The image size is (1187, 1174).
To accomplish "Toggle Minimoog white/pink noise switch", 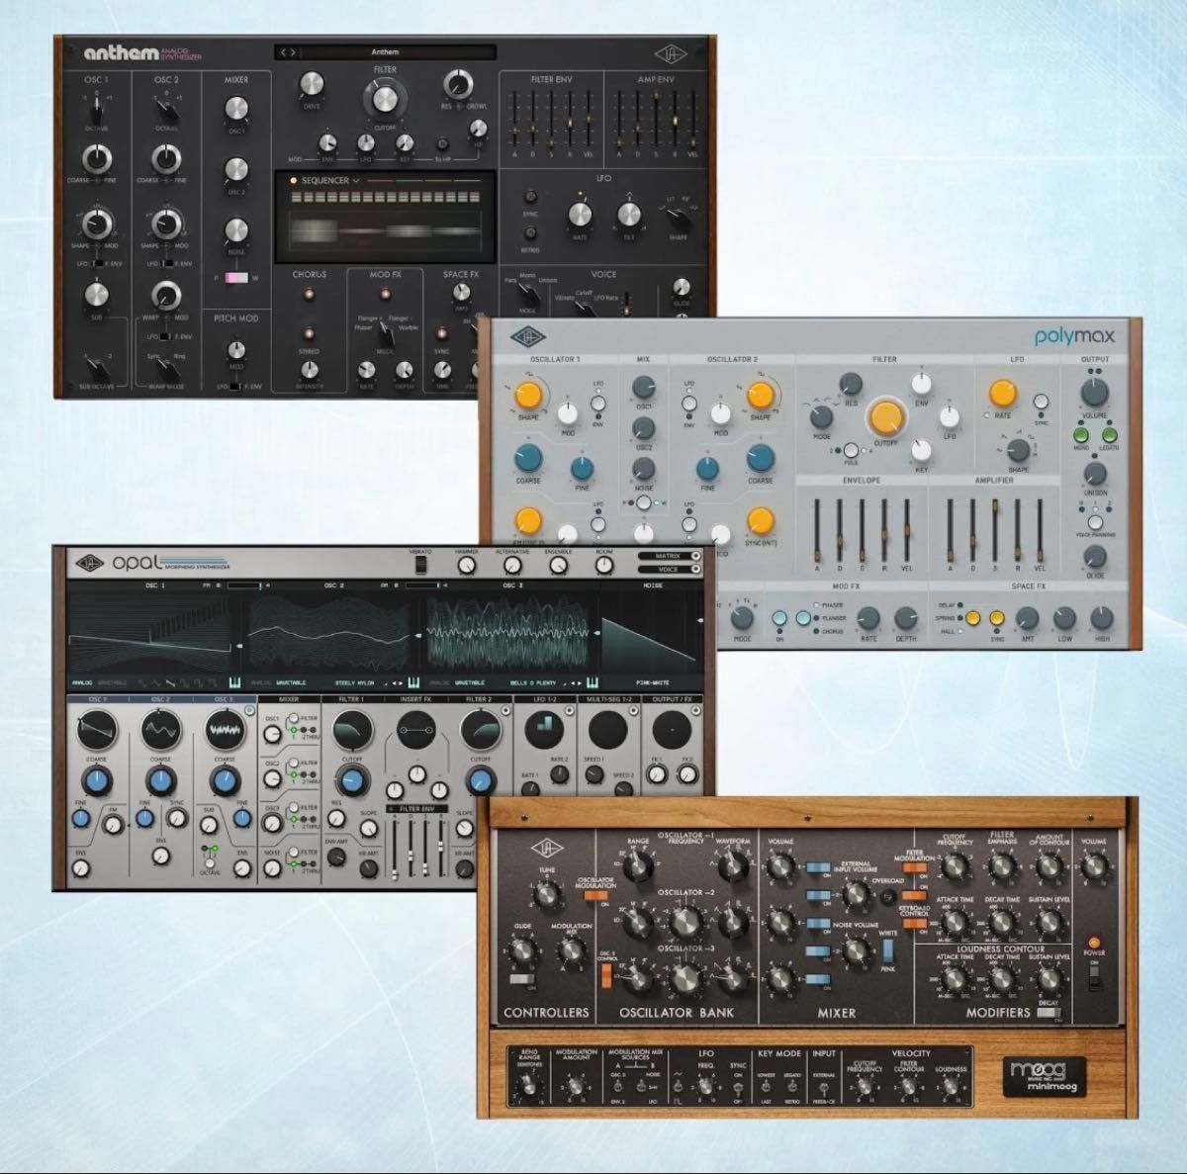I will pos(887,951).
